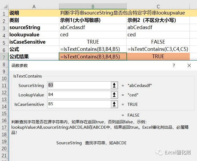The height and width of the screenshot is (161, 197).
Task: Select row 1 header
Action: 4,13
